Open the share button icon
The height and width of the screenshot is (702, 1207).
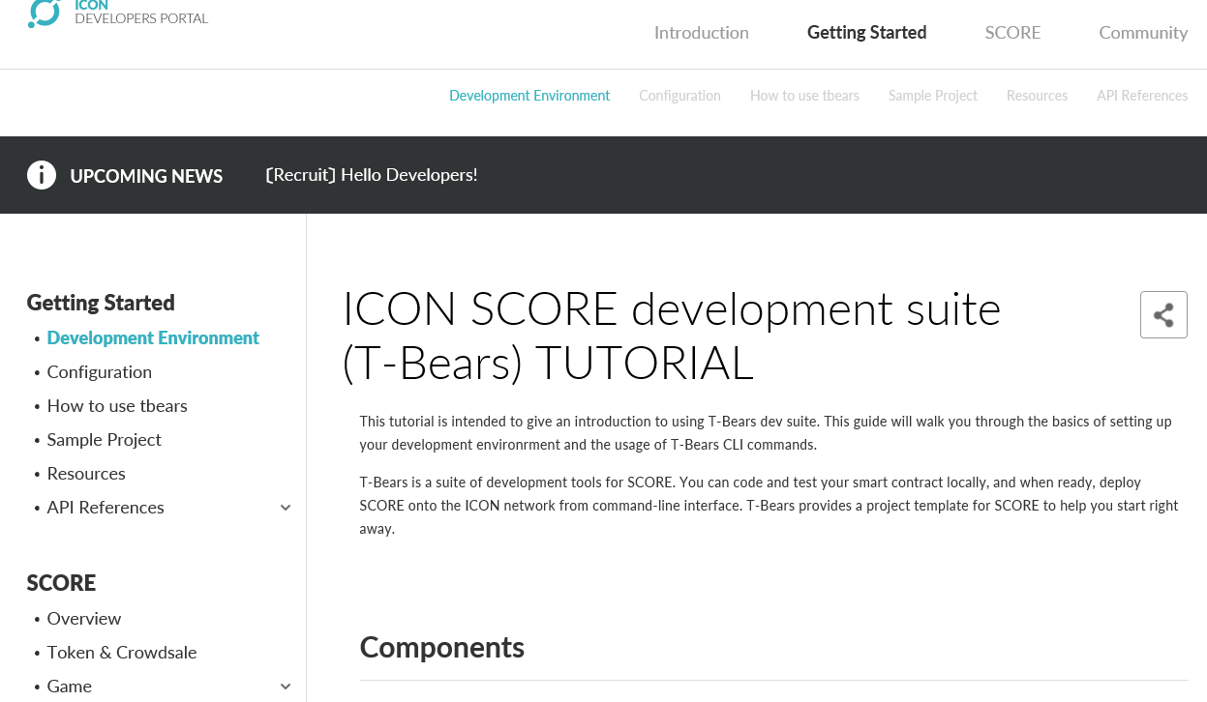[1163, 315]
